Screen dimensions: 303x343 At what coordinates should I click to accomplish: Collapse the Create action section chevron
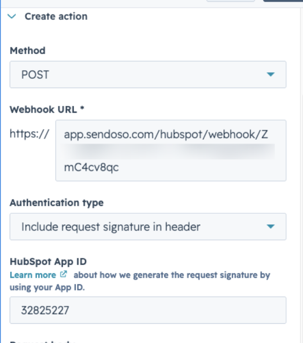[x=11, y=17]
